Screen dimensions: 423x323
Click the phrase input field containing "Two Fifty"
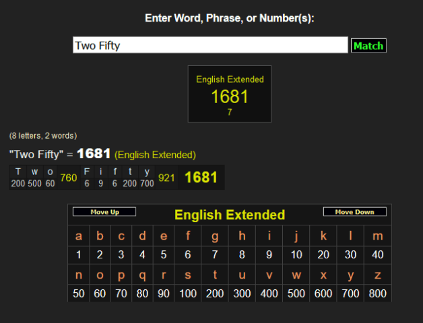210,45
